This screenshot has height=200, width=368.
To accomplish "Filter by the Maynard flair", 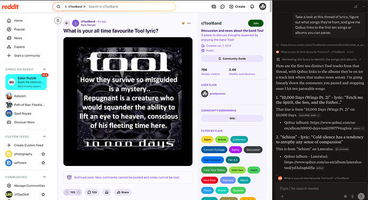I will tap(228, 180).
